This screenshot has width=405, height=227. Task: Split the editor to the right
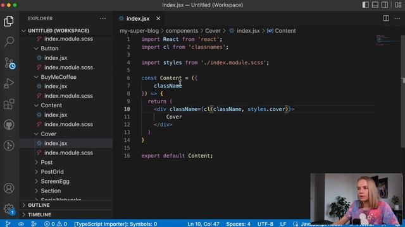386,18
